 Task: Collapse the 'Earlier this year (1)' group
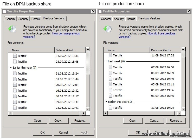[106, 102]
